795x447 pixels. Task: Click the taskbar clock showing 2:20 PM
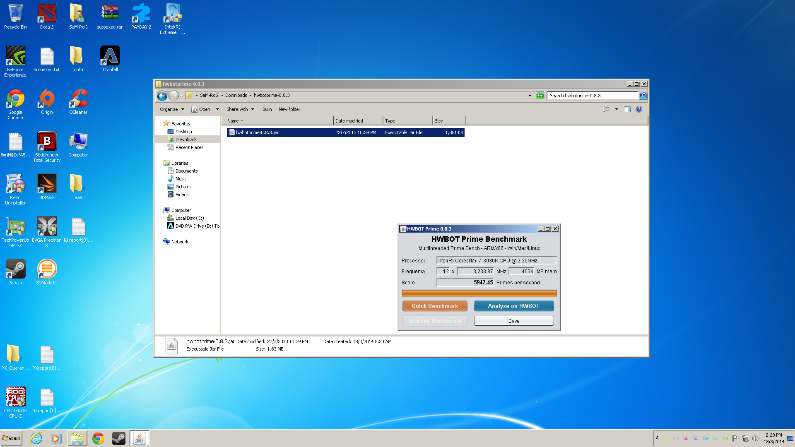[774, 438]
